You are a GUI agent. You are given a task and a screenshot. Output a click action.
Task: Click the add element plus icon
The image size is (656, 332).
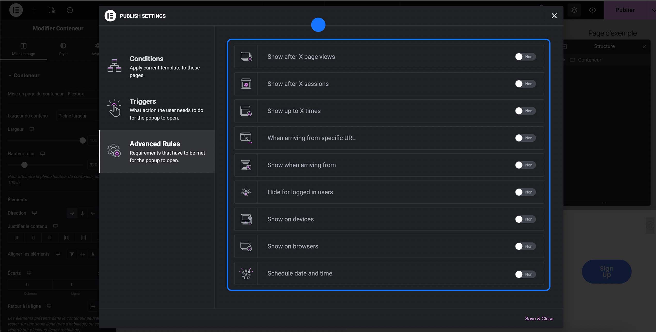pos(34,10)
